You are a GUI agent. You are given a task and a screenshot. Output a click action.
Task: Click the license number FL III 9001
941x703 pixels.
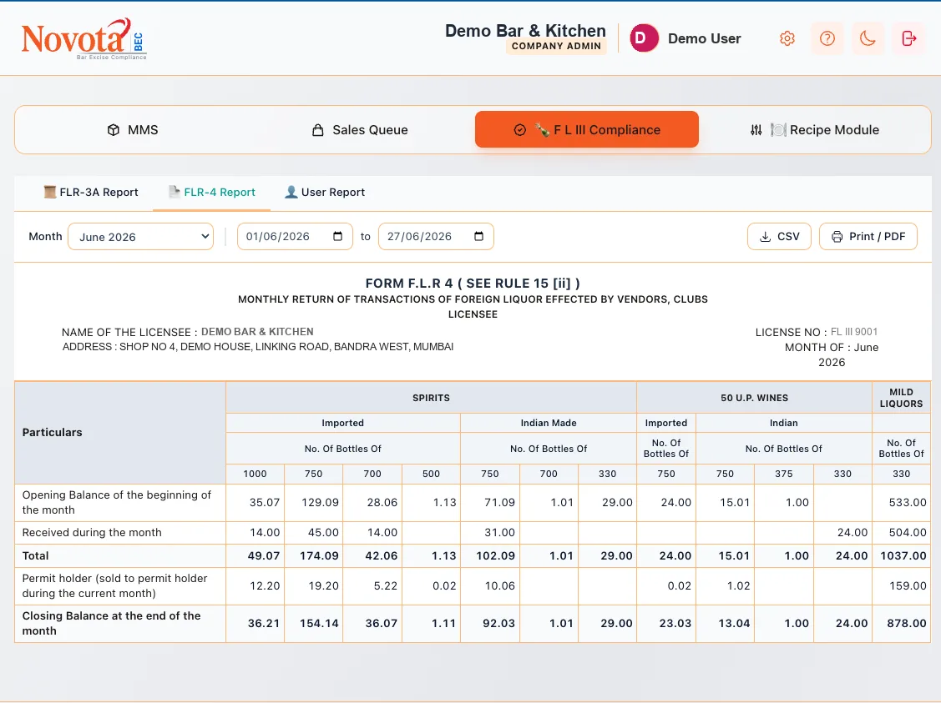pyautogui.click(x=854, y=331)
